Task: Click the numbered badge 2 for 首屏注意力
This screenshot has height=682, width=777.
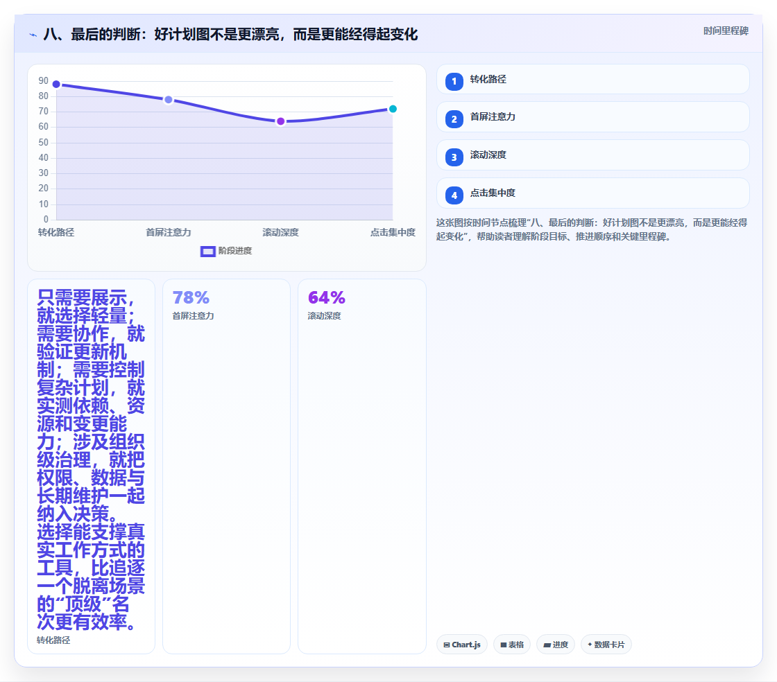Action: tap(454, 119)
